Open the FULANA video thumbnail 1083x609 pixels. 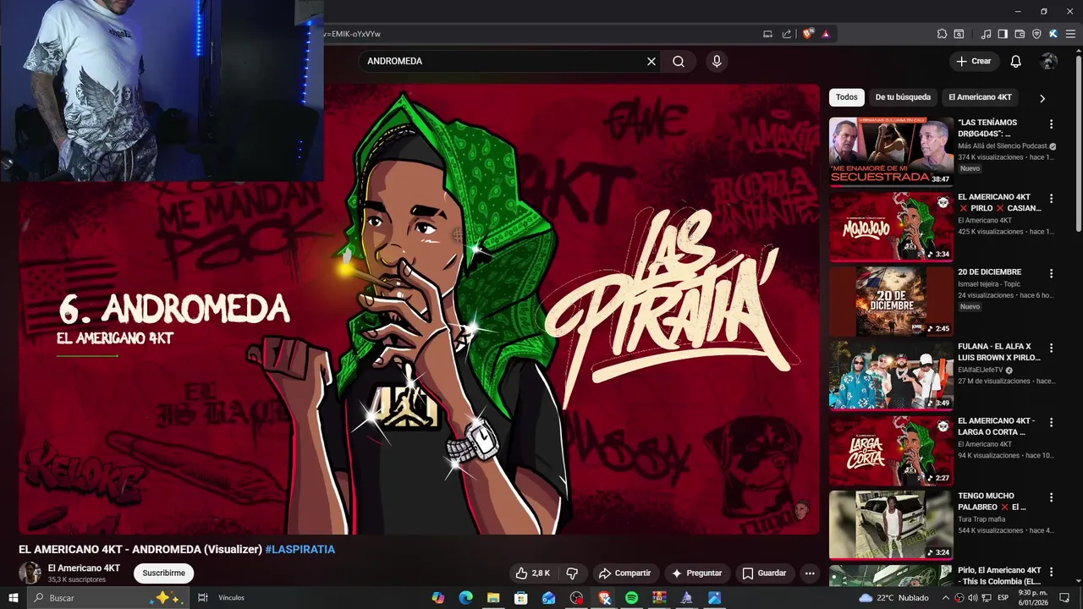coord(891,376)
